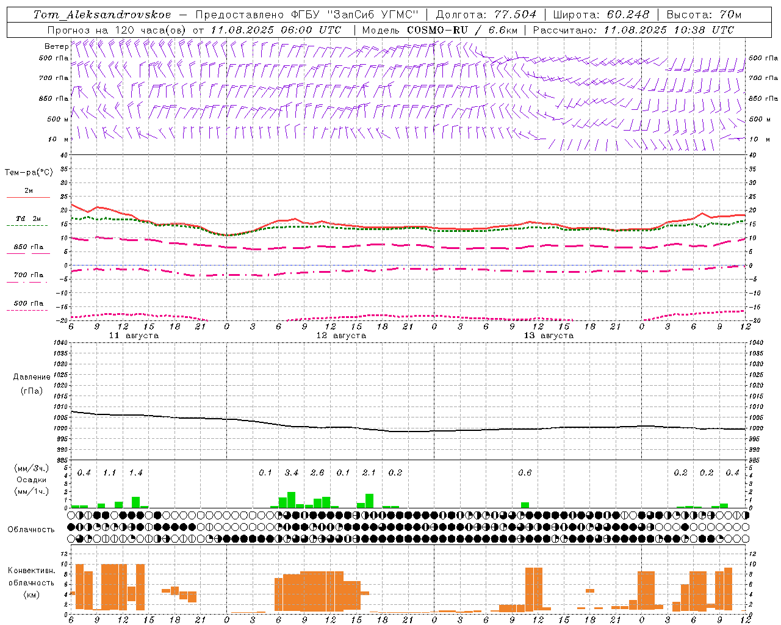Select the (гПа) unit under Давление
This screenshot has width=781, height=625.
pos(31,391)
